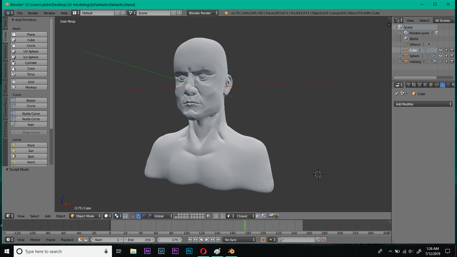Open the Constraints properties tab chain icon

pyautogui.click(x=437, y=85)
